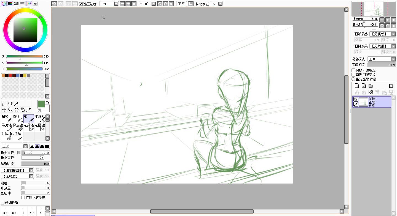Enable the 详细设置 detailed settings checkbox
Image resolution: width=397 pixels, height=216 pixels.
(3, 203)
